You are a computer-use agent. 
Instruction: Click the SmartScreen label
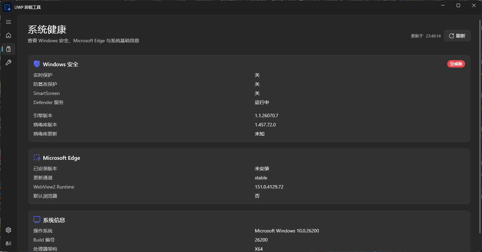[x=47, y=93]
